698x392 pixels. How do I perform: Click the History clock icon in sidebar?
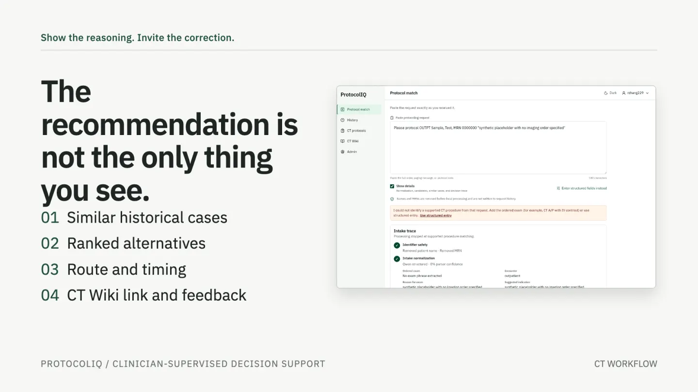point(343,120)
